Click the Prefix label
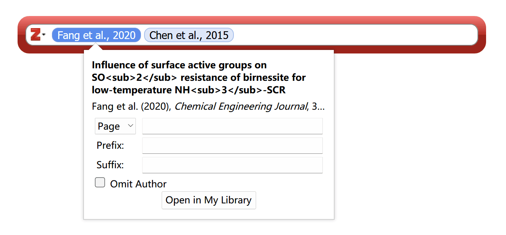Screen dimensions: 506x235 [x=110, y=146]
